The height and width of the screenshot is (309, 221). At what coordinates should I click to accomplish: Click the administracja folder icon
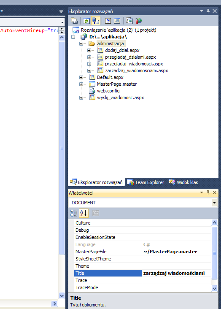92,43
